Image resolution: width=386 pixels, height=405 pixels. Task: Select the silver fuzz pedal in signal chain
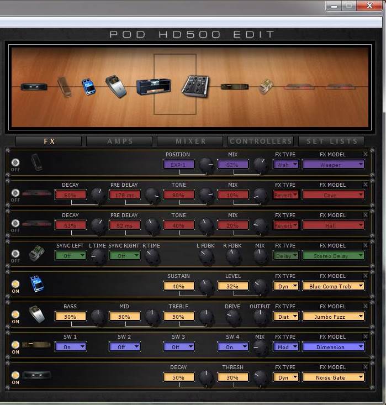[116, 87]
